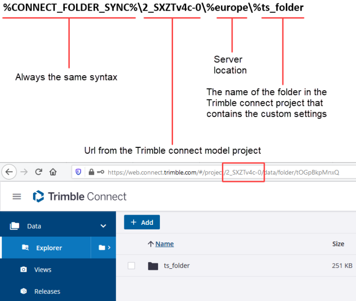This screenshot has width=356, height=301.
Task: Click the camera icon next to Views
Action: [23, 269]
